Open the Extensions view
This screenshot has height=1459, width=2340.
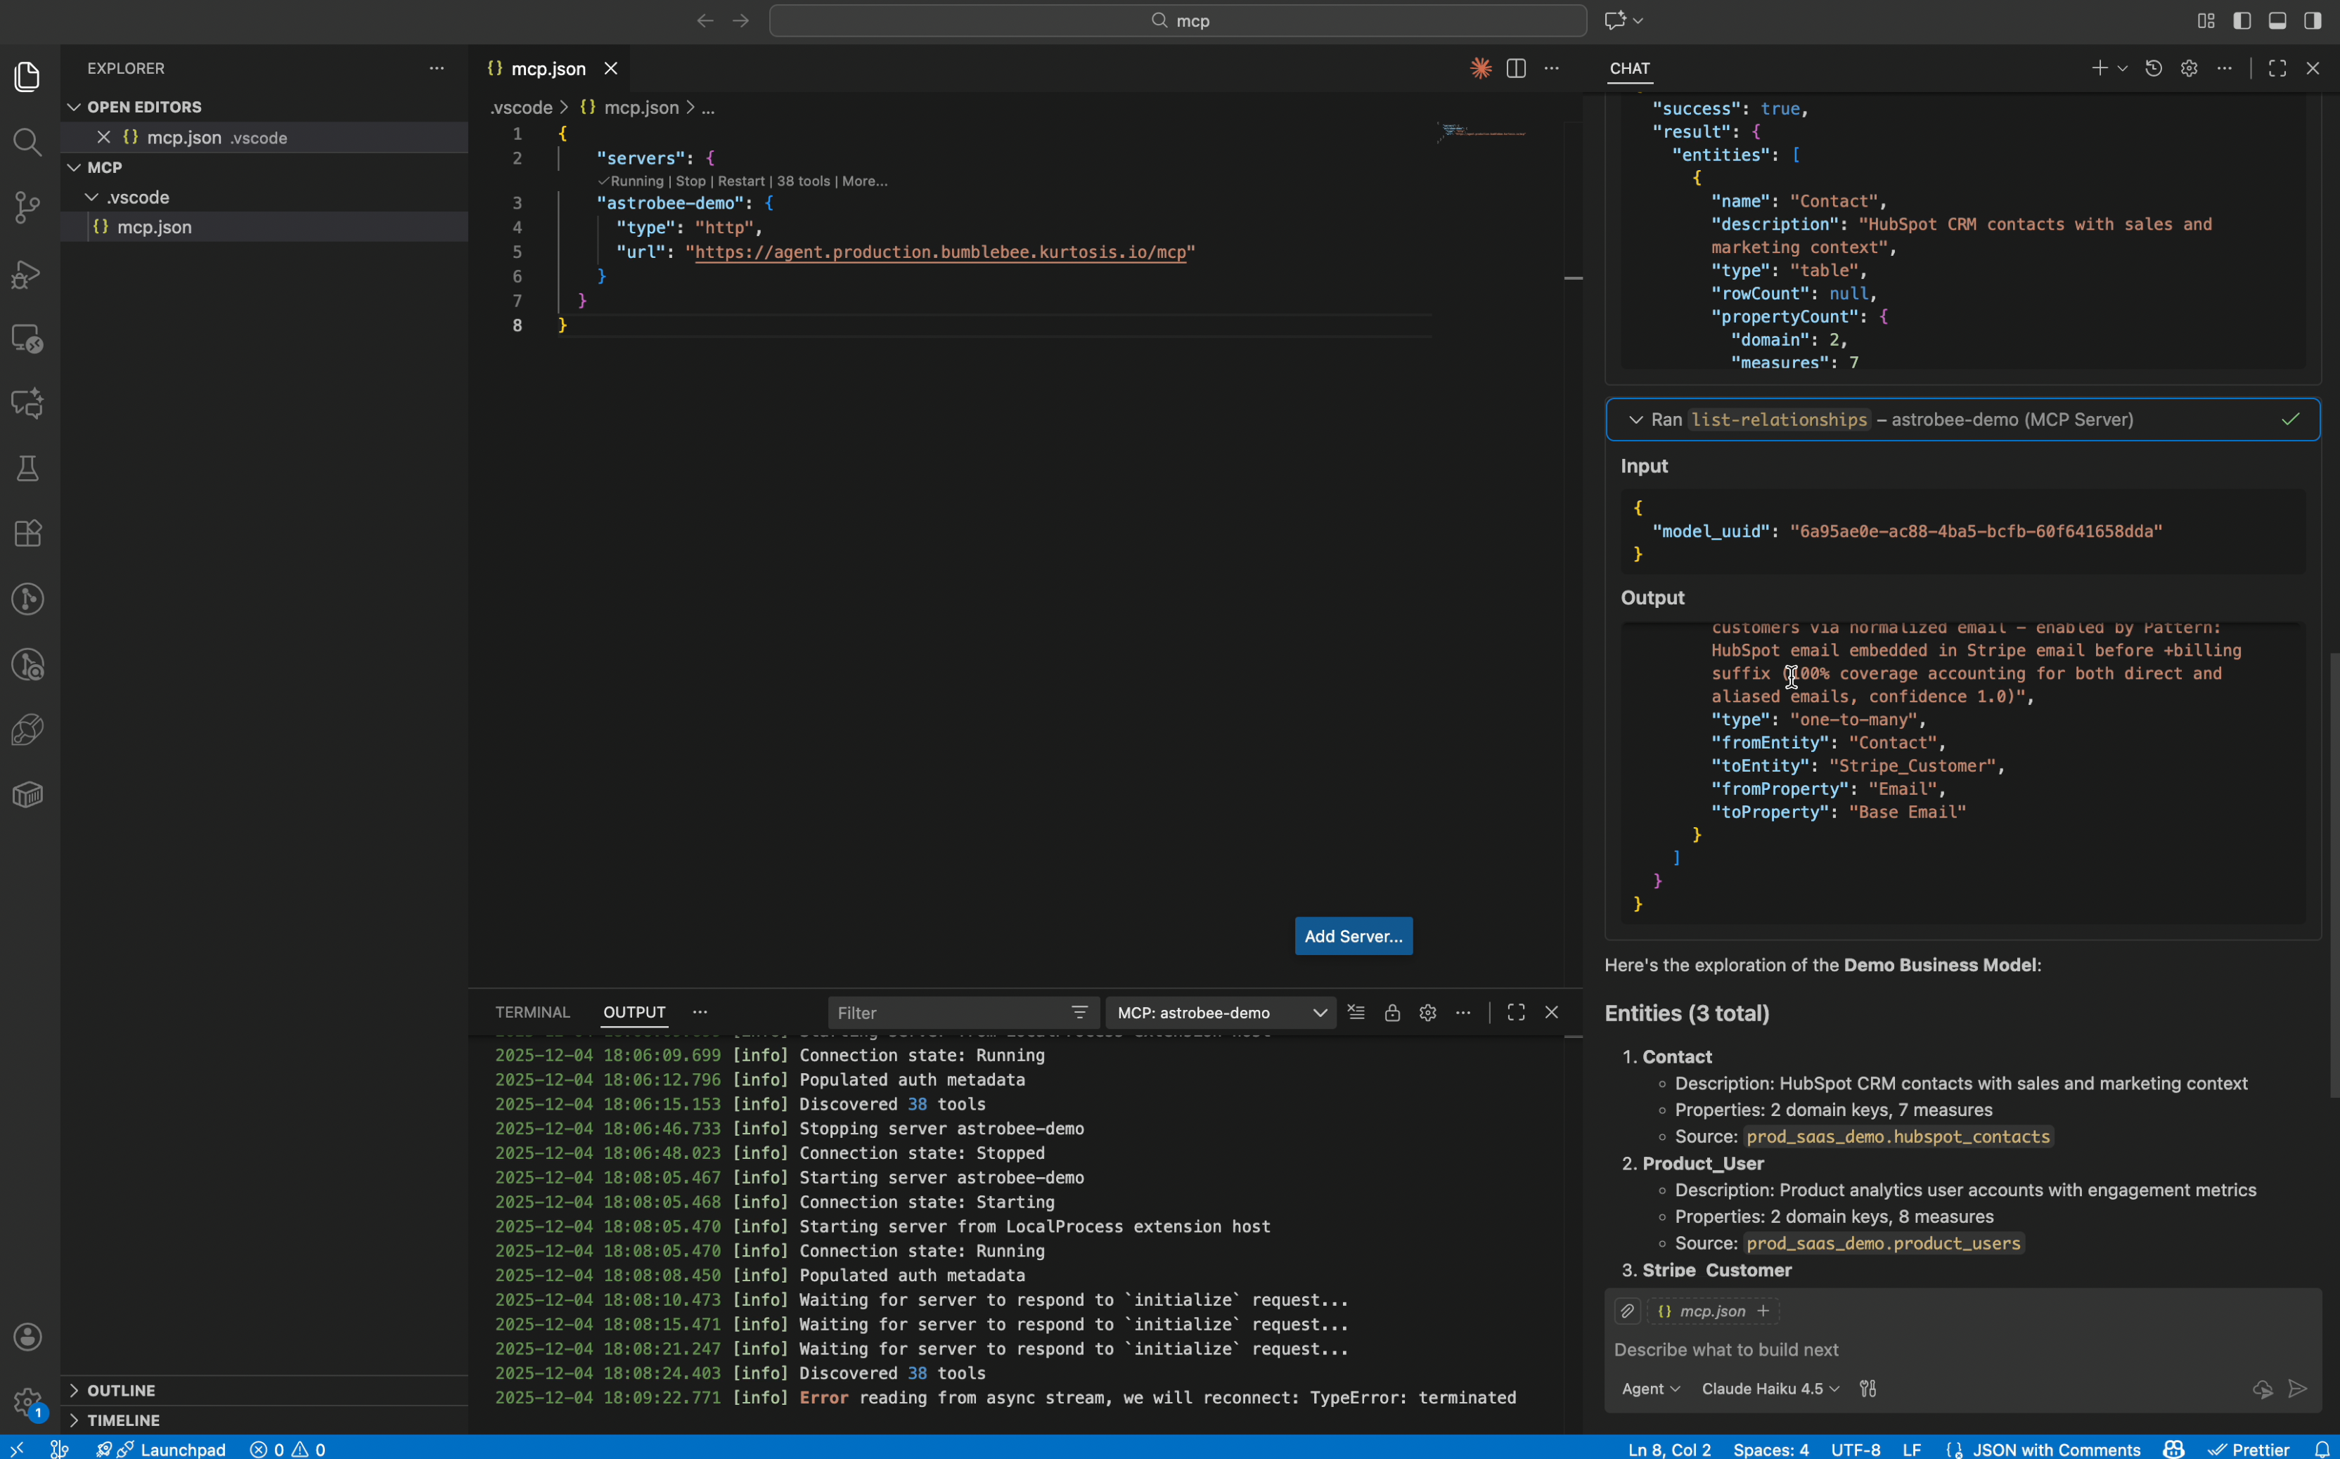tap(27, 533)
